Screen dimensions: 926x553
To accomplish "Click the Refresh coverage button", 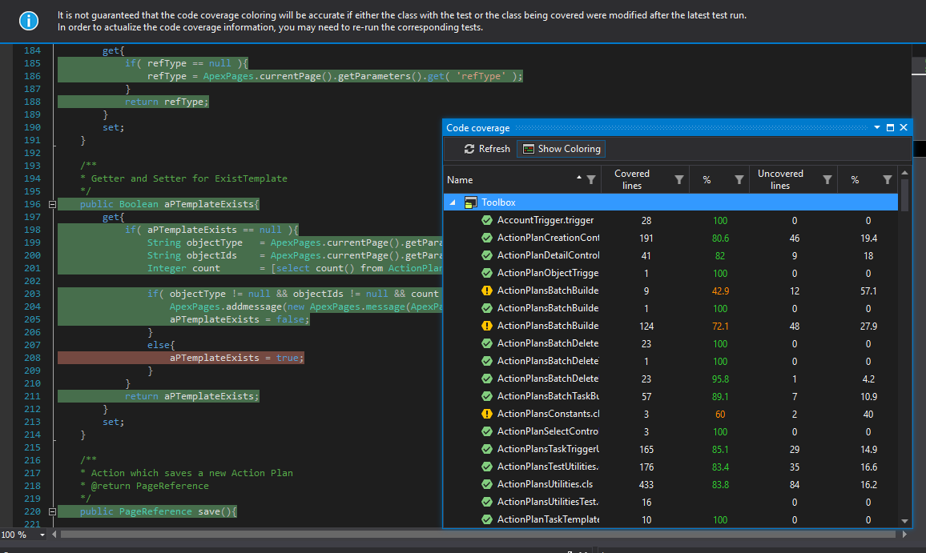I will [x=487, y=149].
